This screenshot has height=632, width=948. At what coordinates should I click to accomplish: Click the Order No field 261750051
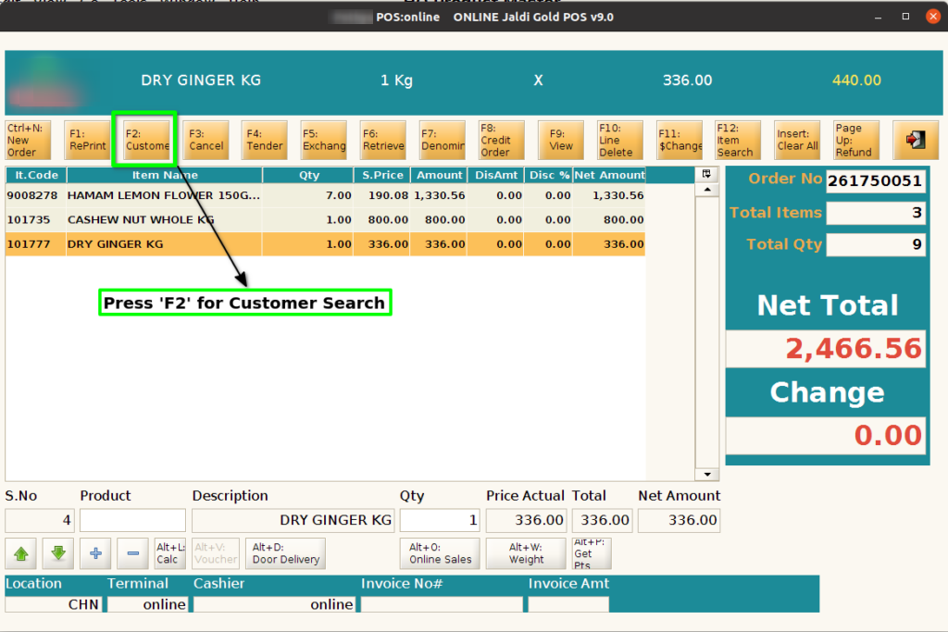coord(876,180)
